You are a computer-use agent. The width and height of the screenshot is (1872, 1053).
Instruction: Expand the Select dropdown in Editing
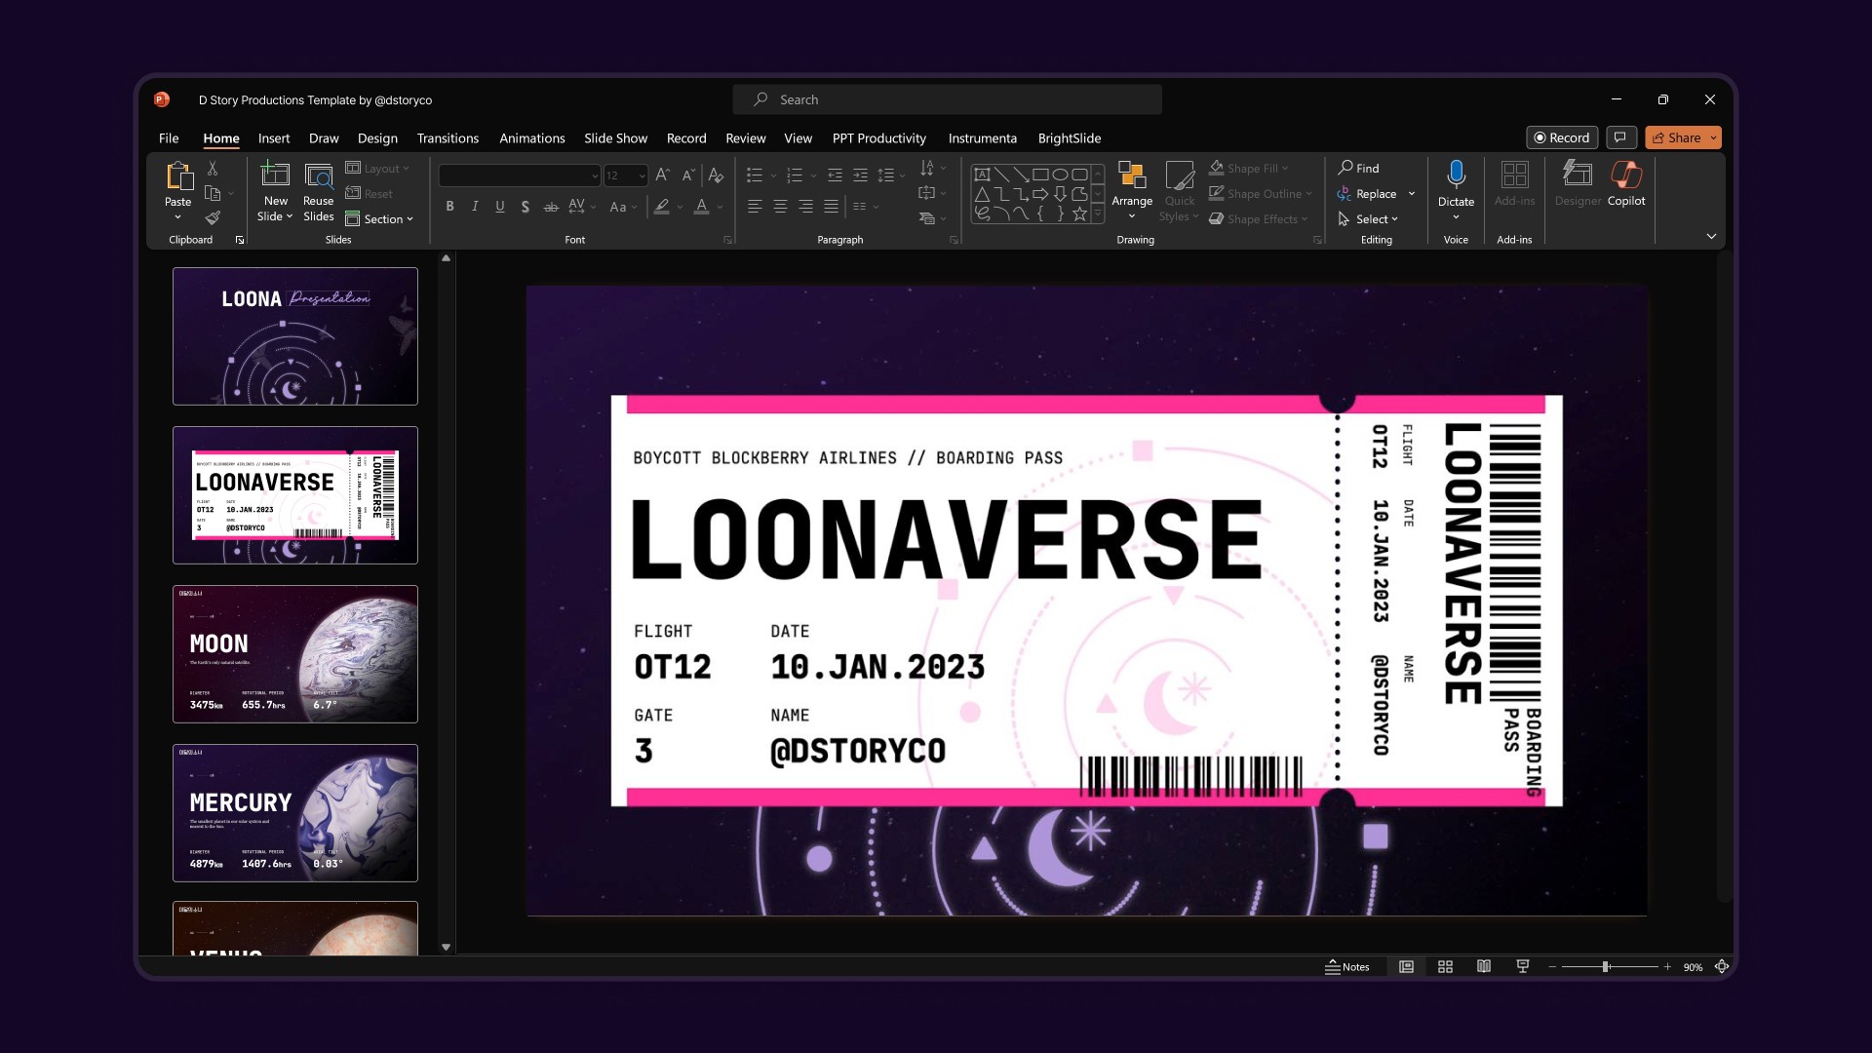click(x=1377, y=219)
